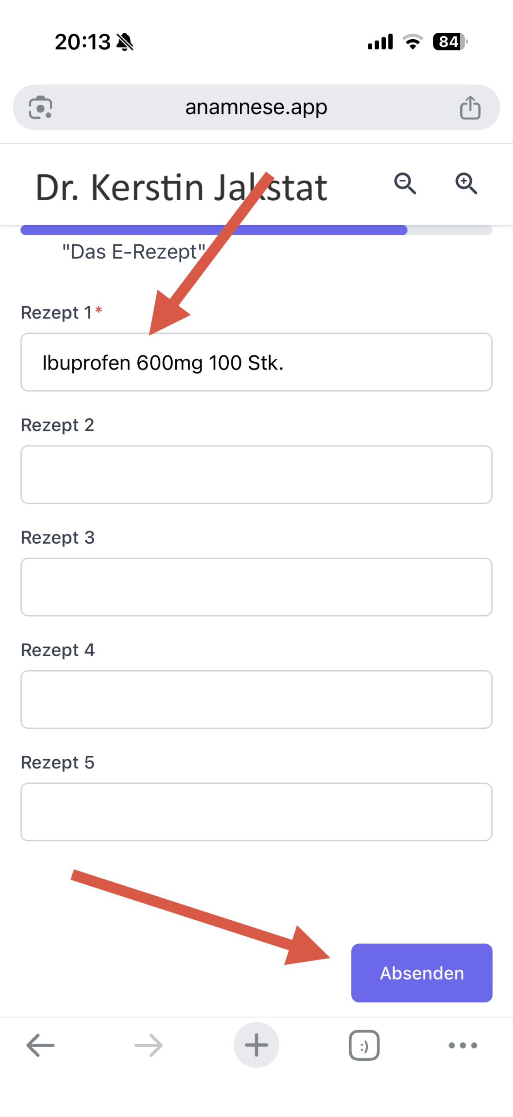Image resolution: width=513 pixels, height=1117 pixels.
Task: Tap the purple form progress bar
Action: [214, 230]
